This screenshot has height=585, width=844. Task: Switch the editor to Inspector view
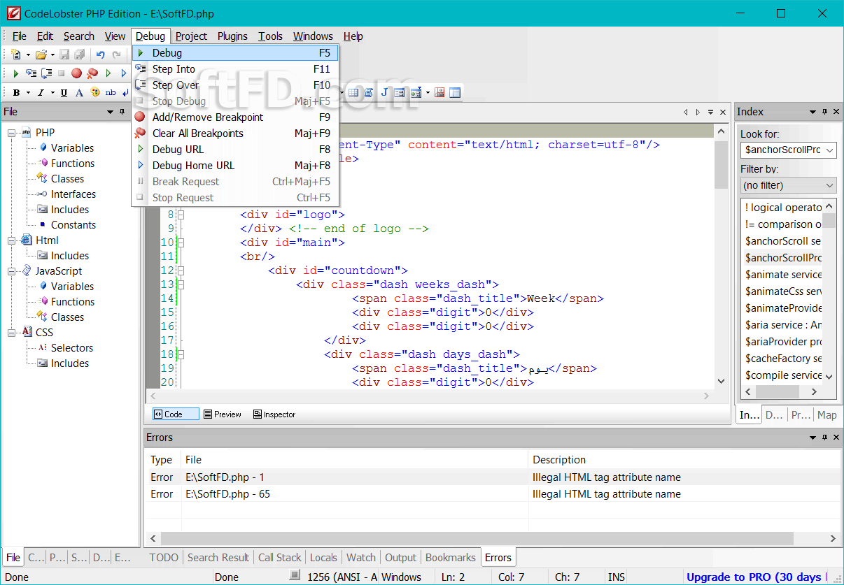274,414
